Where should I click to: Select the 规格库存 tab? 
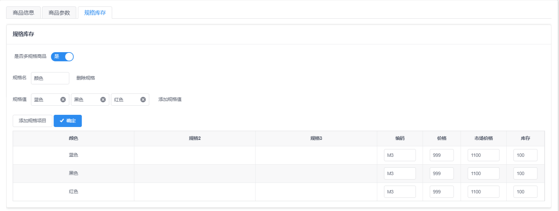coord(95,13)
